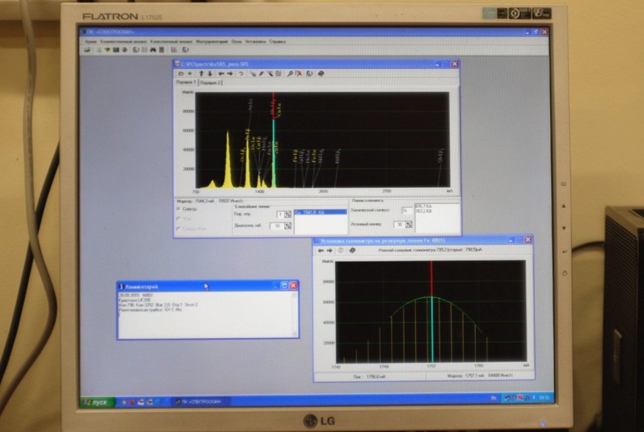Switch to the Порядок 2 tab
This screenshot has width=644, height=432.
point(209,83)
